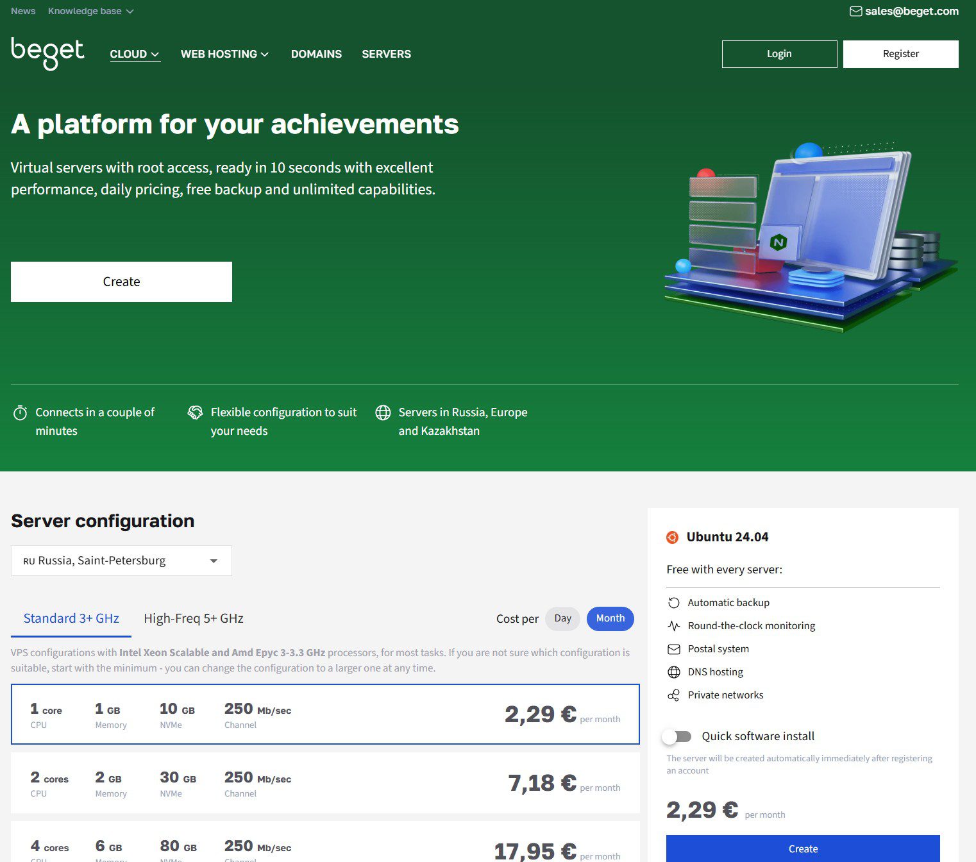Switch cost display to Day
The image size is (976, 862).
pos(562,618)
